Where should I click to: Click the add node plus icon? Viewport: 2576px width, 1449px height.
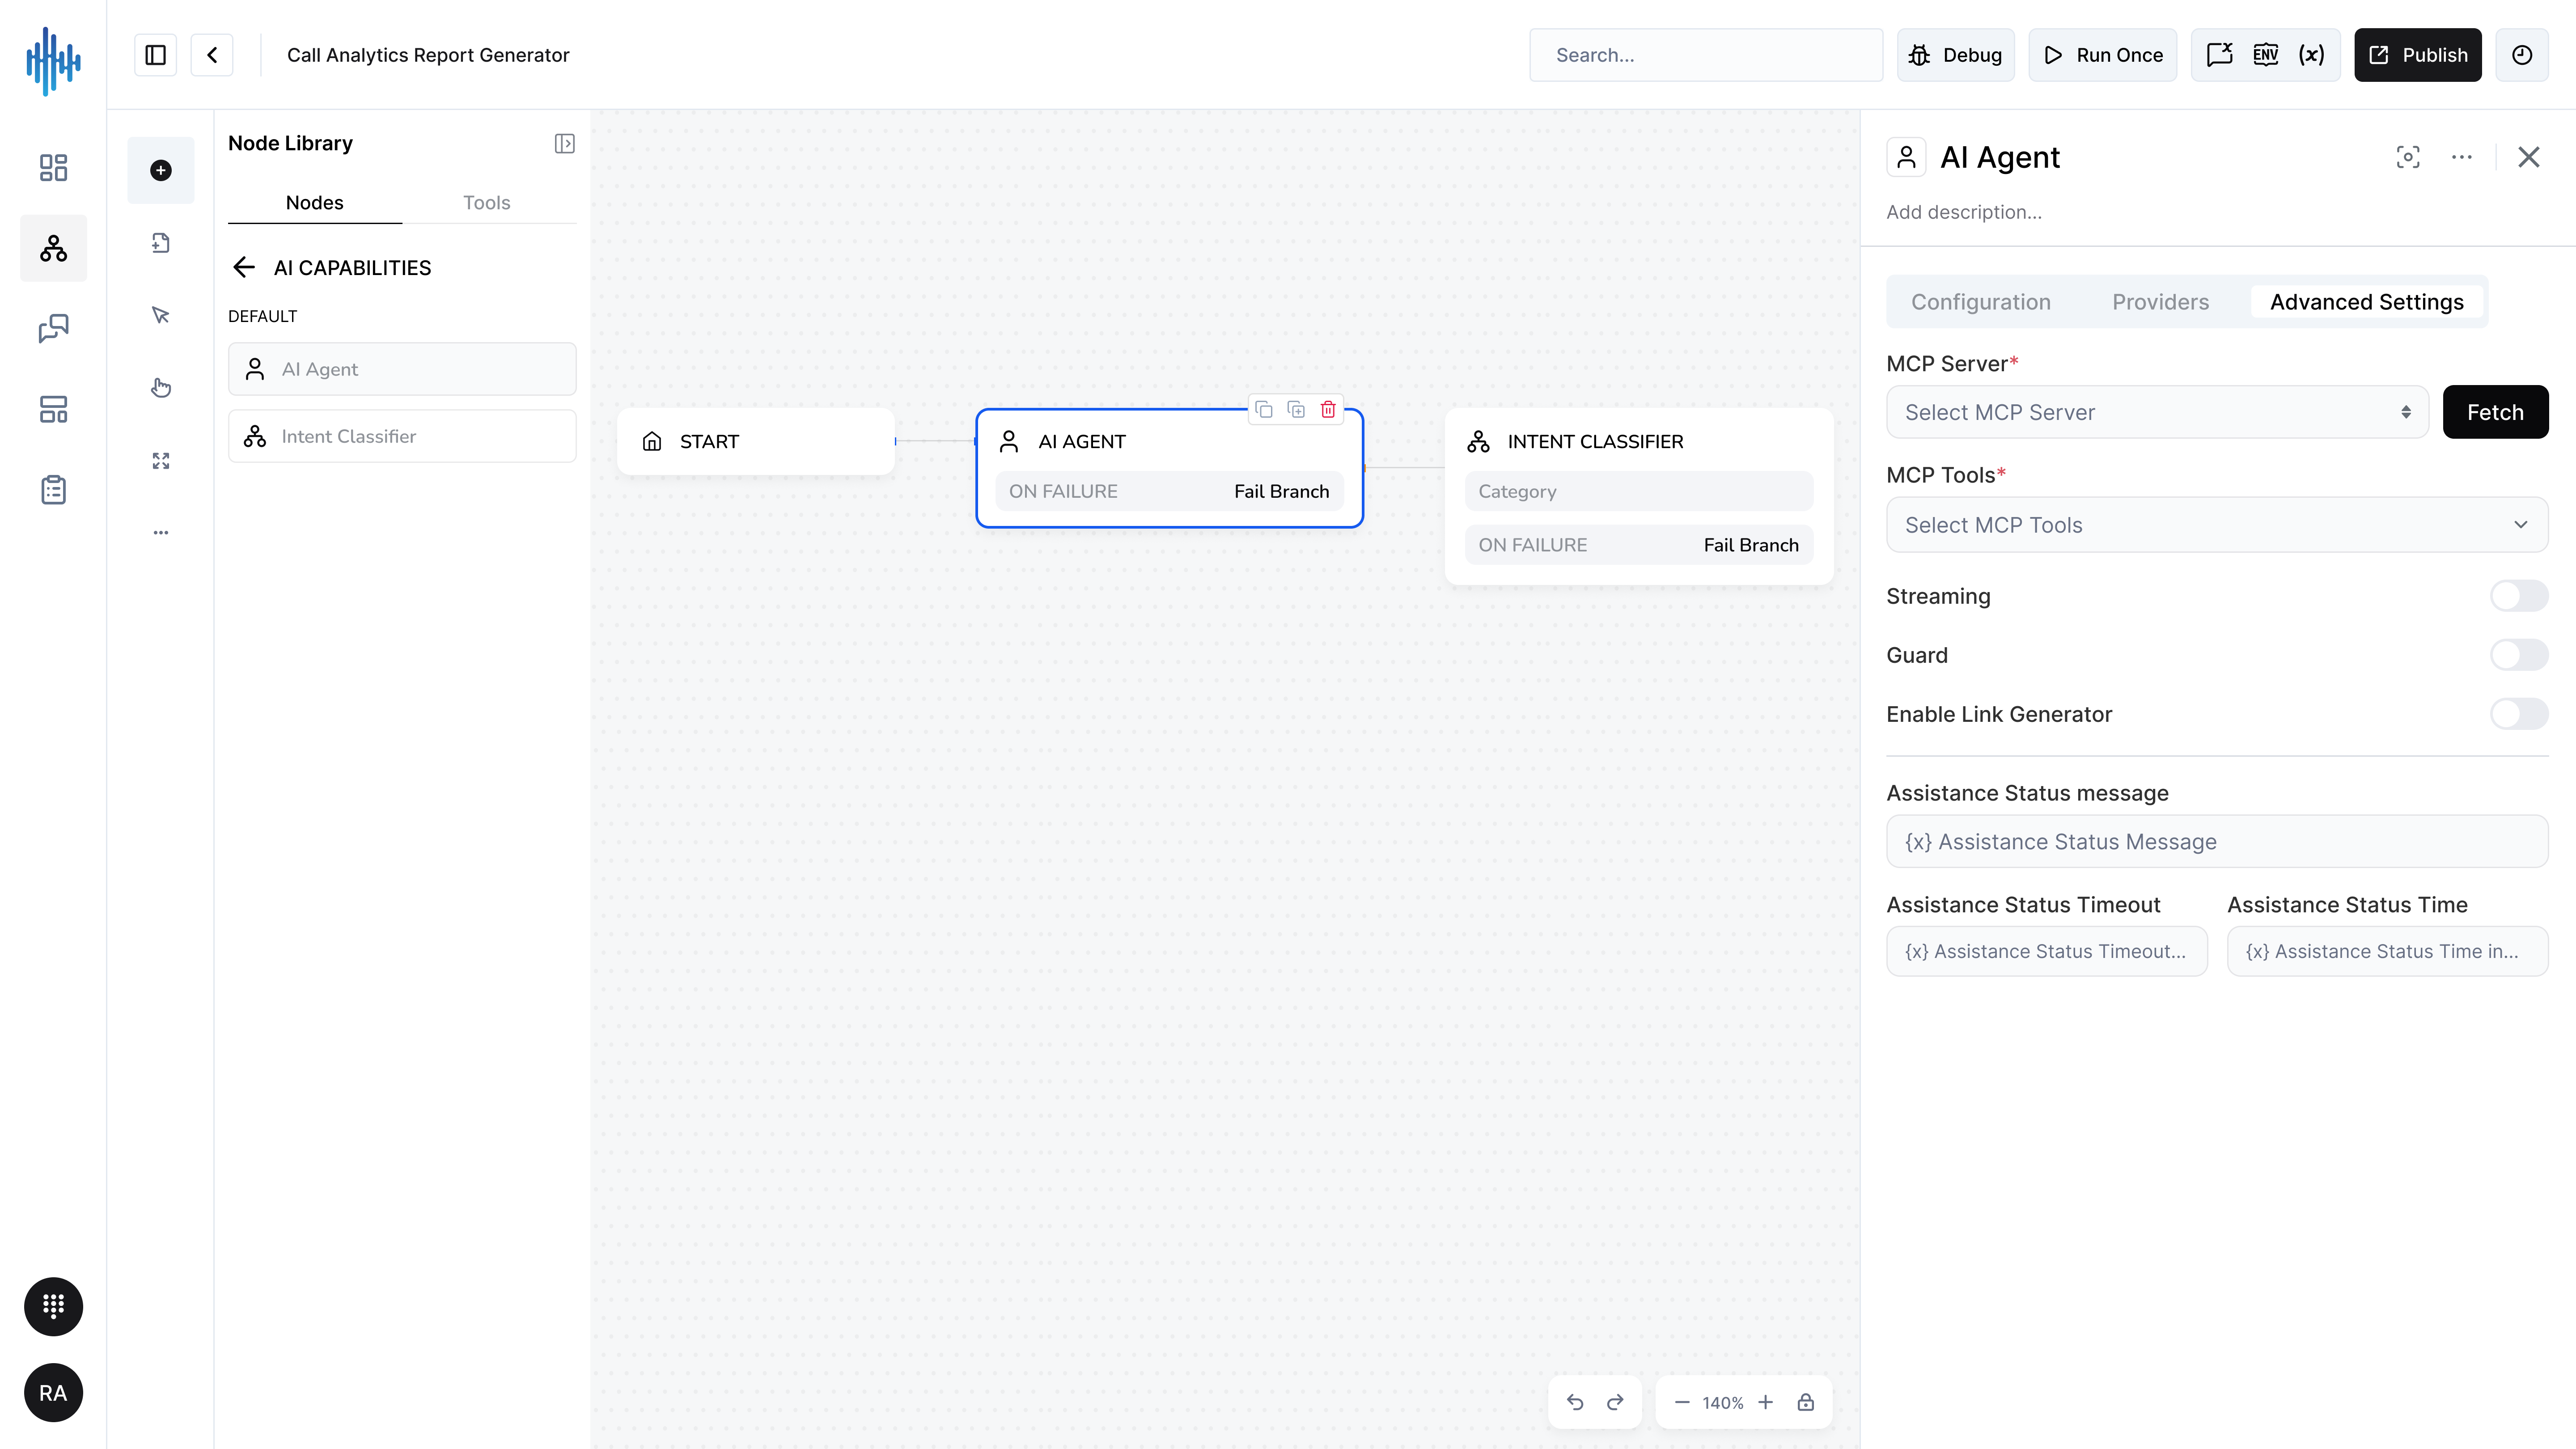pyautogui.click(x=161, y=170)
